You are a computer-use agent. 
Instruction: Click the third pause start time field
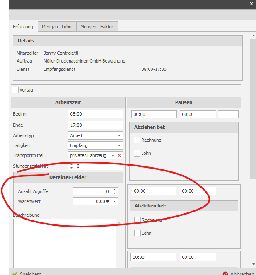coord(153,257)
